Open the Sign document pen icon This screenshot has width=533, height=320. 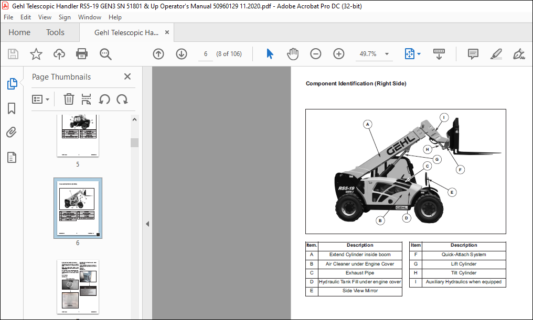pyautogui.click(x=519, y=54)
